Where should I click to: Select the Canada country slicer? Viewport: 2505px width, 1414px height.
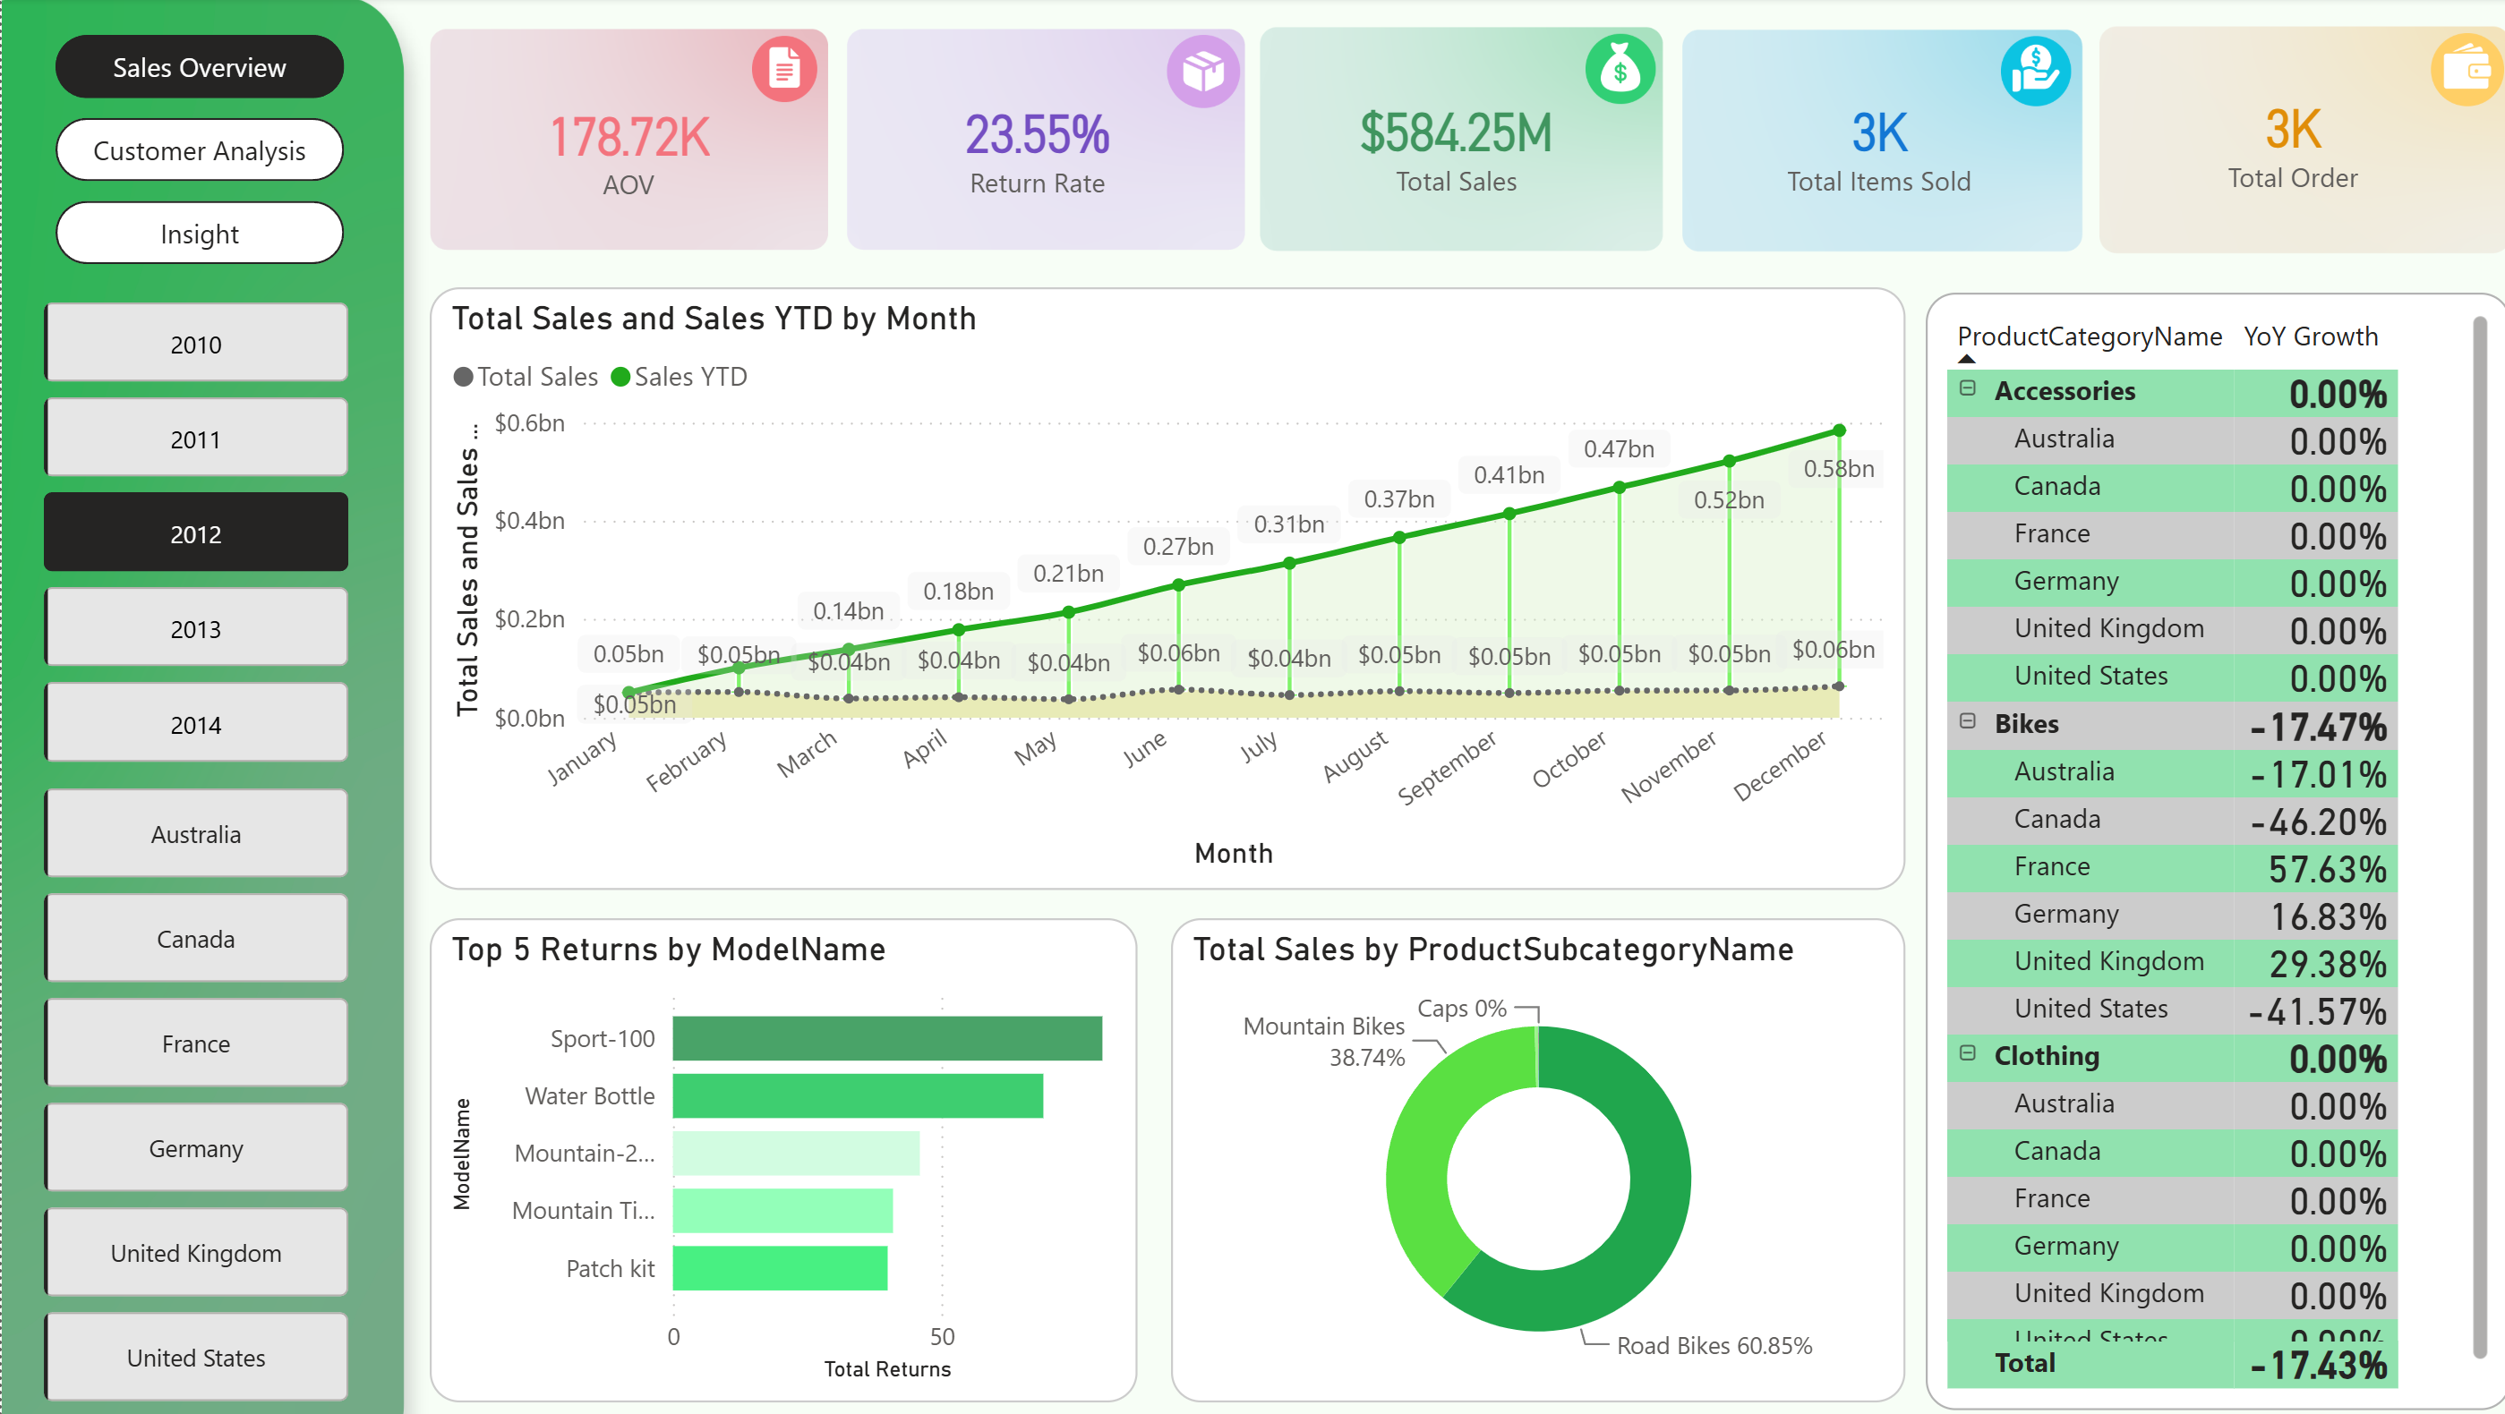195,939
